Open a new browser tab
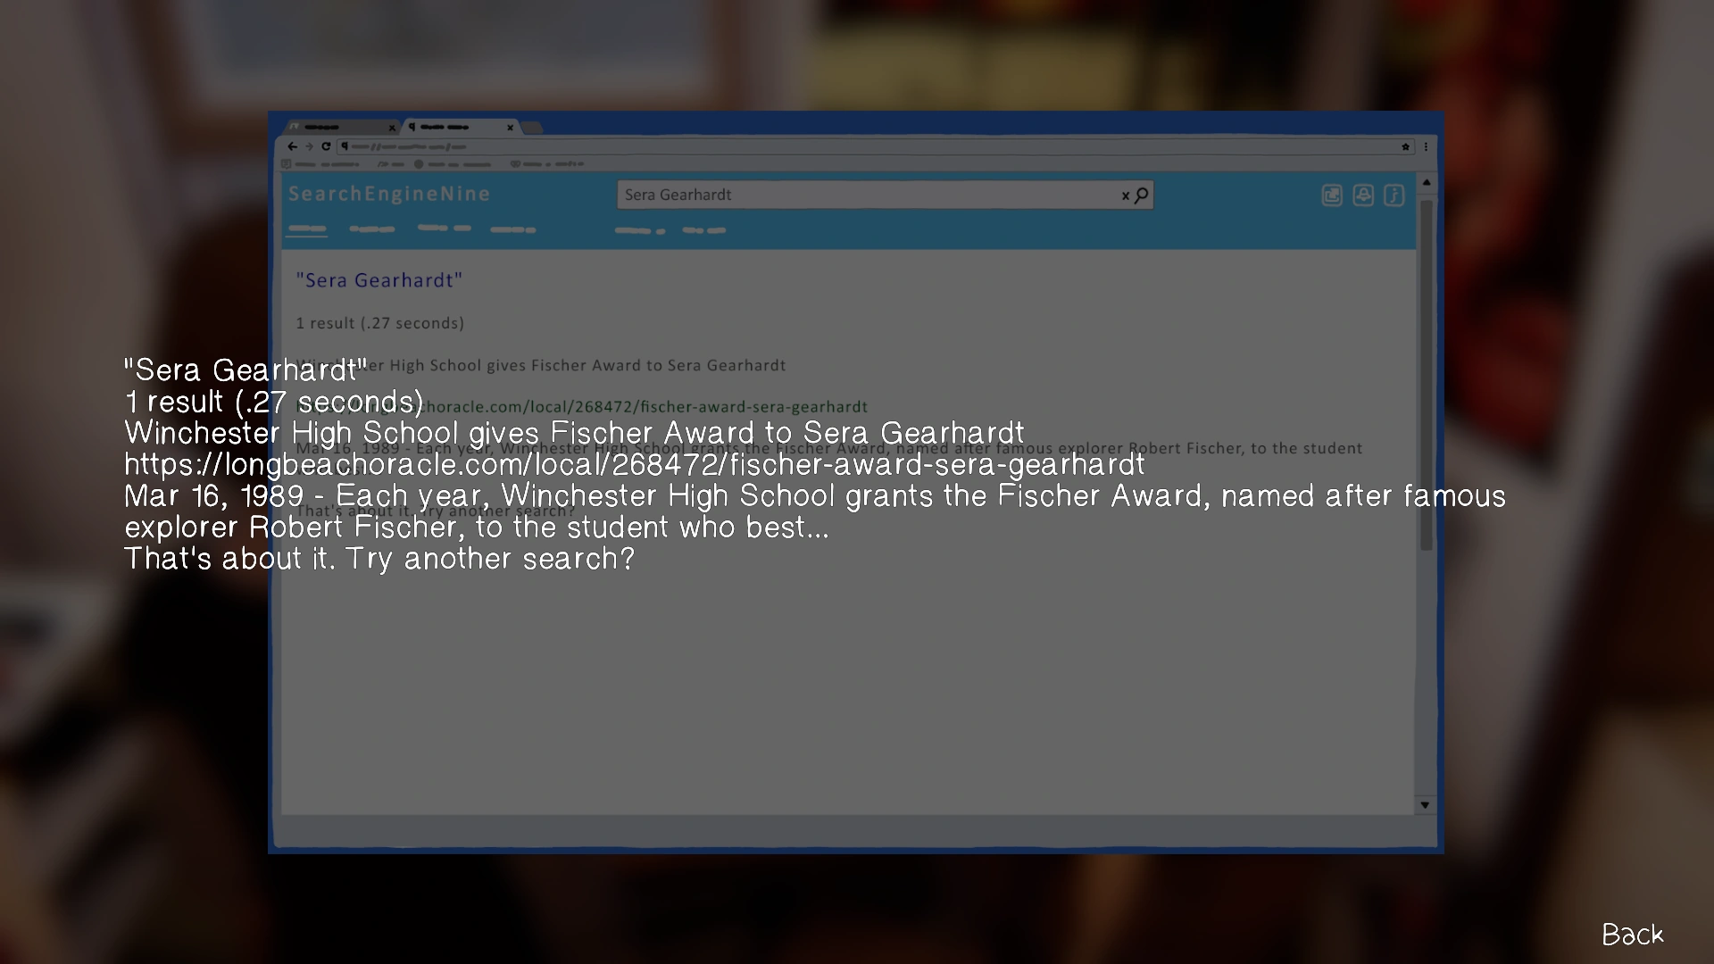The height and width of the screenshot is (964, 1714). [x=532, y=128]
